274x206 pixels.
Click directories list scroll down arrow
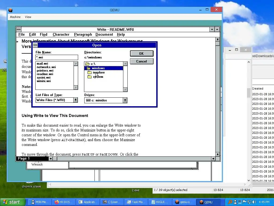(125, 90)
